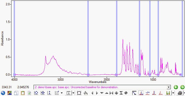Open the spectrum selector combo box arrow
This screenshot has width=185, height=96.
pyautogui.click(x=169, y=87)
